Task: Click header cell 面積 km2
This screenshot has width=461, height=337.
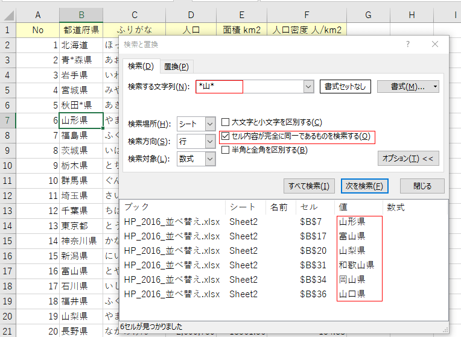Action: click(242, 30)
